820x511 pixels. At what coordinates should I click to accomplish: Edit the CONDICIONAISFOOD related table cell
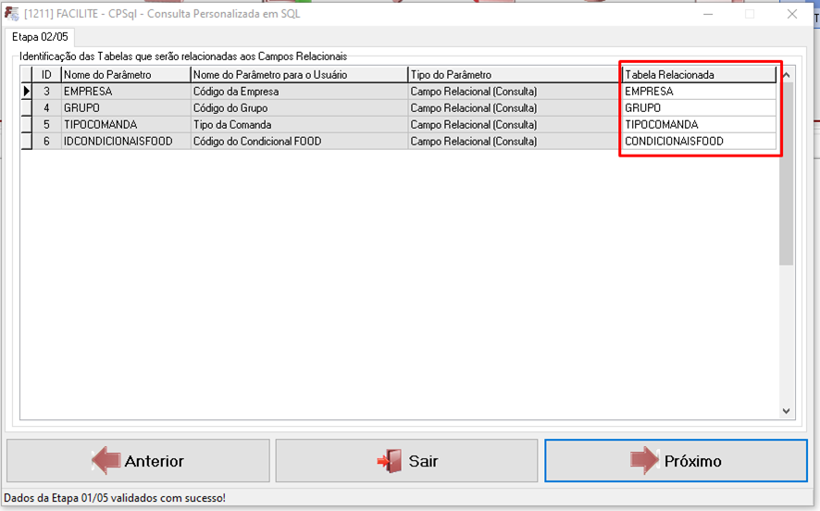[x=699, y=142]
